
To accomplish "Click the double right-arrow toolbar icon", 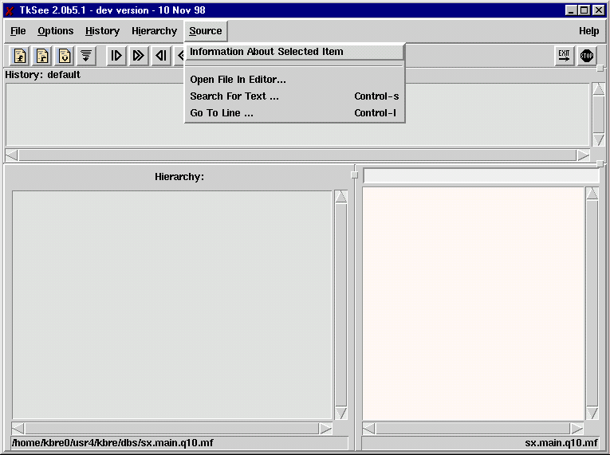I will point(139,56).
